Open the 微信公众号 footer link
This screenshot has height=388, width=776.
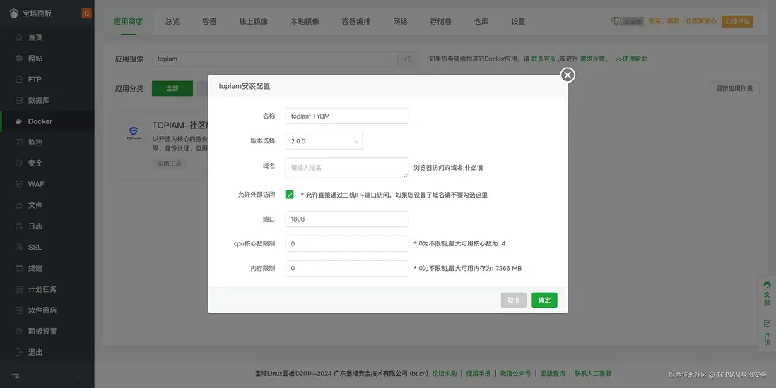coord(515,374)
